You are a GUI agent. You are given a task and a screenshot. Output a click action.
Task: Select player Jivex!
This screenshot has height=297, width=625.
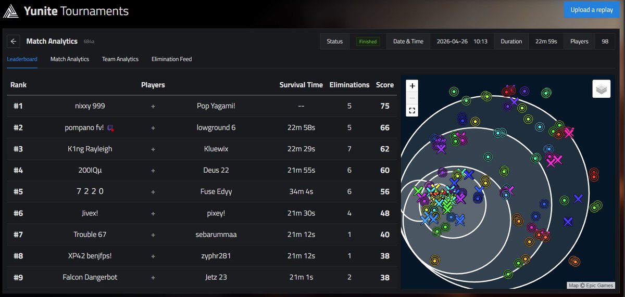point(90,213)
